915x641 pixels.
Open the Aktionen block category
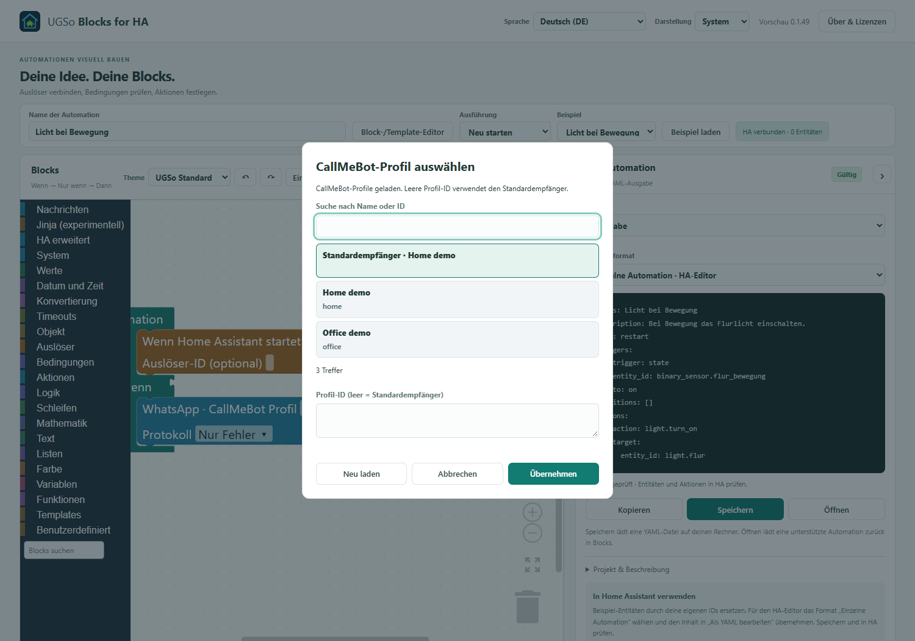click(x=56, y=377)
